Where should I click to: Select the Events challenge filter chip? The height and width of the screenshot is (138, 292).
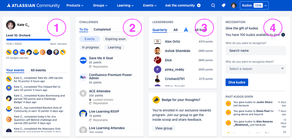click(x=90, y=39)
